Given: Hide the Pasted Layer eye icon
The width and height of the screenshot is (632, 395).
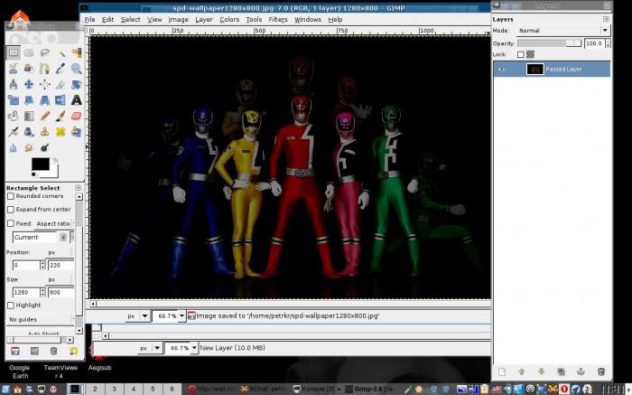Looking at the screenshot, I should (502, 70).
